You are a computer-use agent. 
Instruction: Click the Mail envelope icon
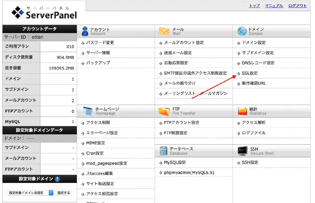pos(164,31)
